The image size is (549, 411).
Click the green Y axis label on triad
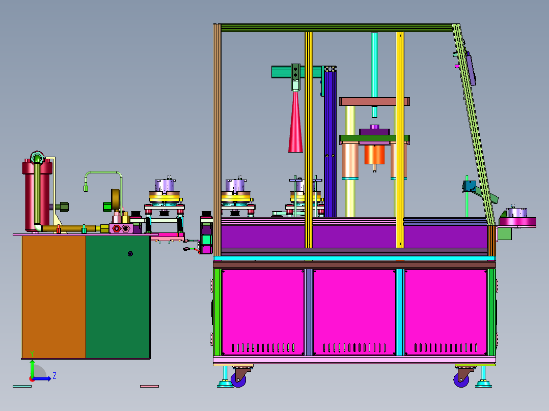[x=32, y=354]
